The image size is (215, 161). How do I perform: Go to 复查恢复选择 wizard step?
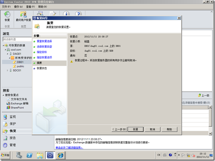pos(44,41)
